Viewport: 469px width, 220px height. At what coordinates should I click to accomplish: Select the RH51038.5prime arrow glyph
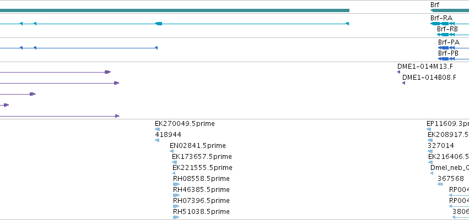(x=176, y=217)
